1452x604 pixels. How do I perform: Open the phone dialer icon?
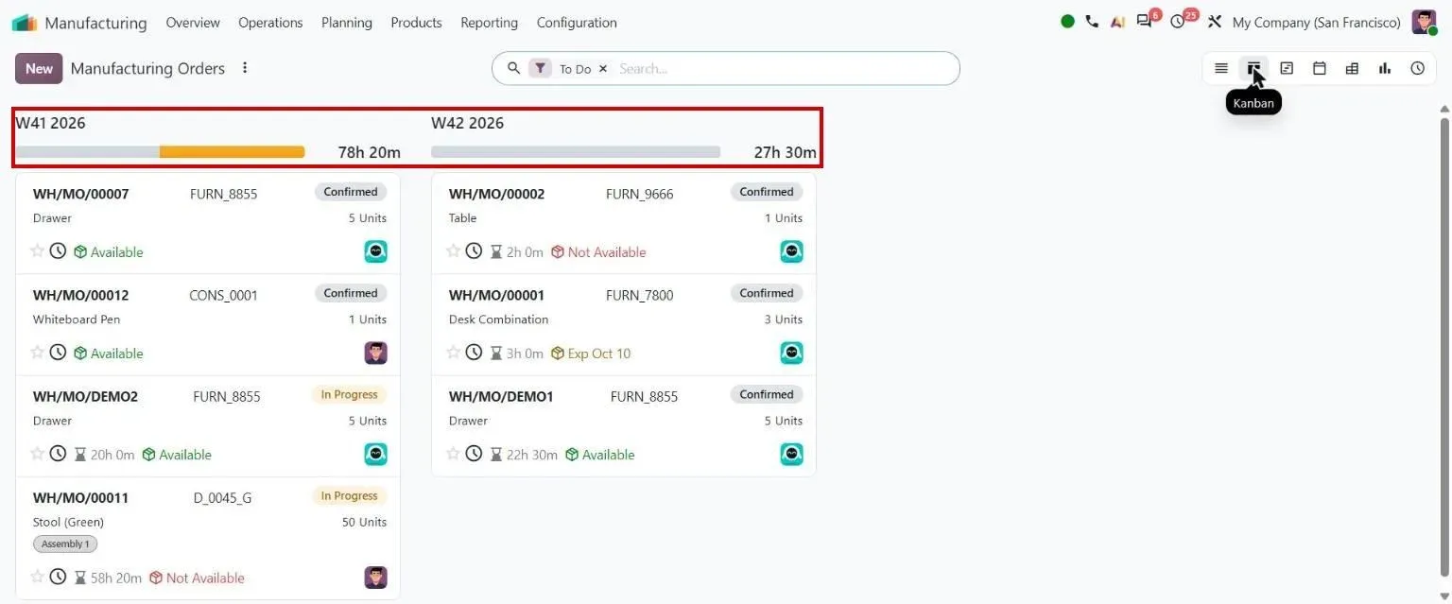[1092, 22]
